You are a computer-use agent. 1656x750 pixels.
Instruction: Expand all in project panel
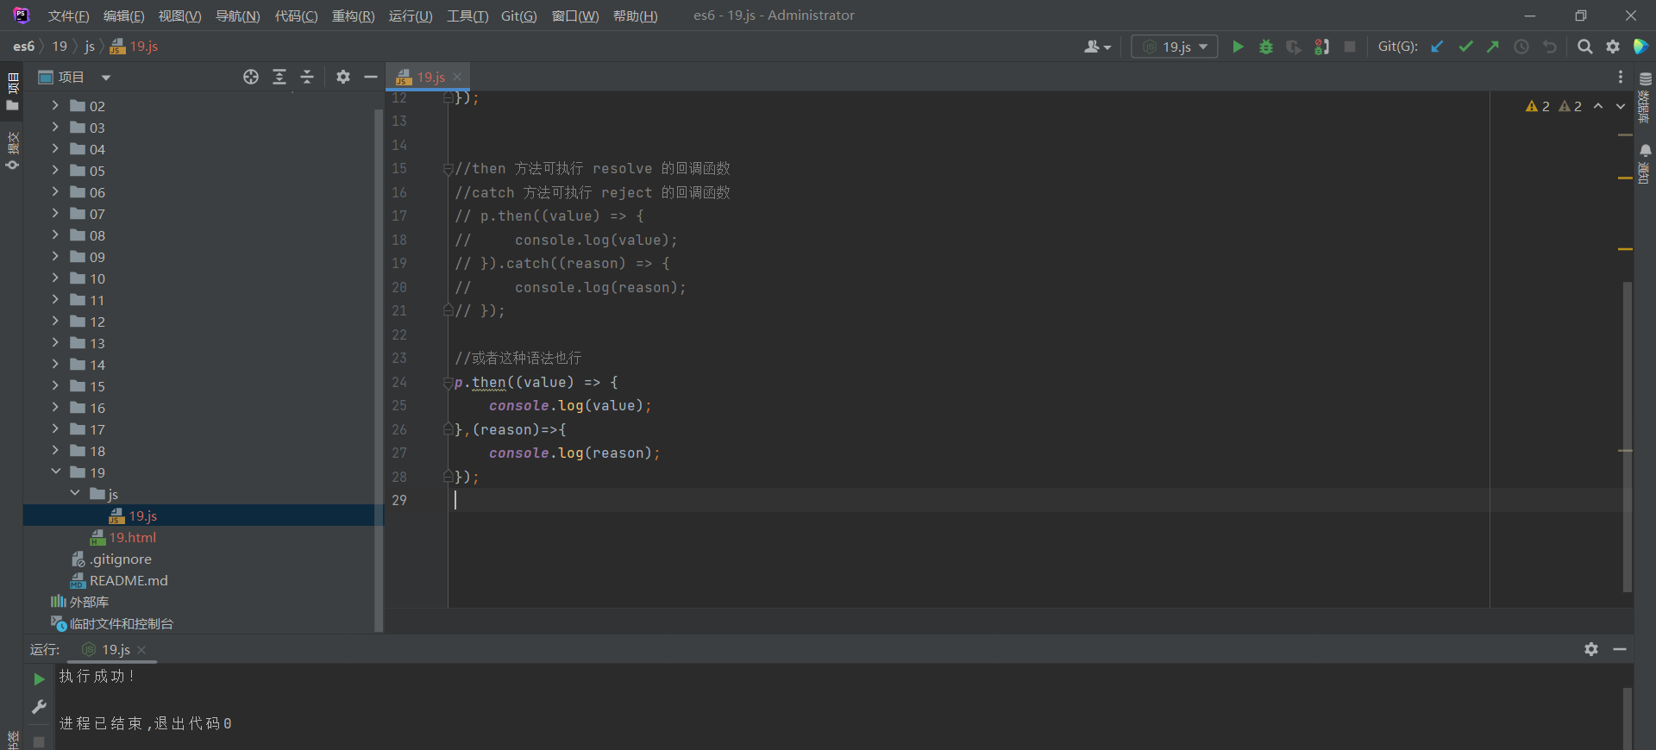pyautogui.click(x=279, y=77)
